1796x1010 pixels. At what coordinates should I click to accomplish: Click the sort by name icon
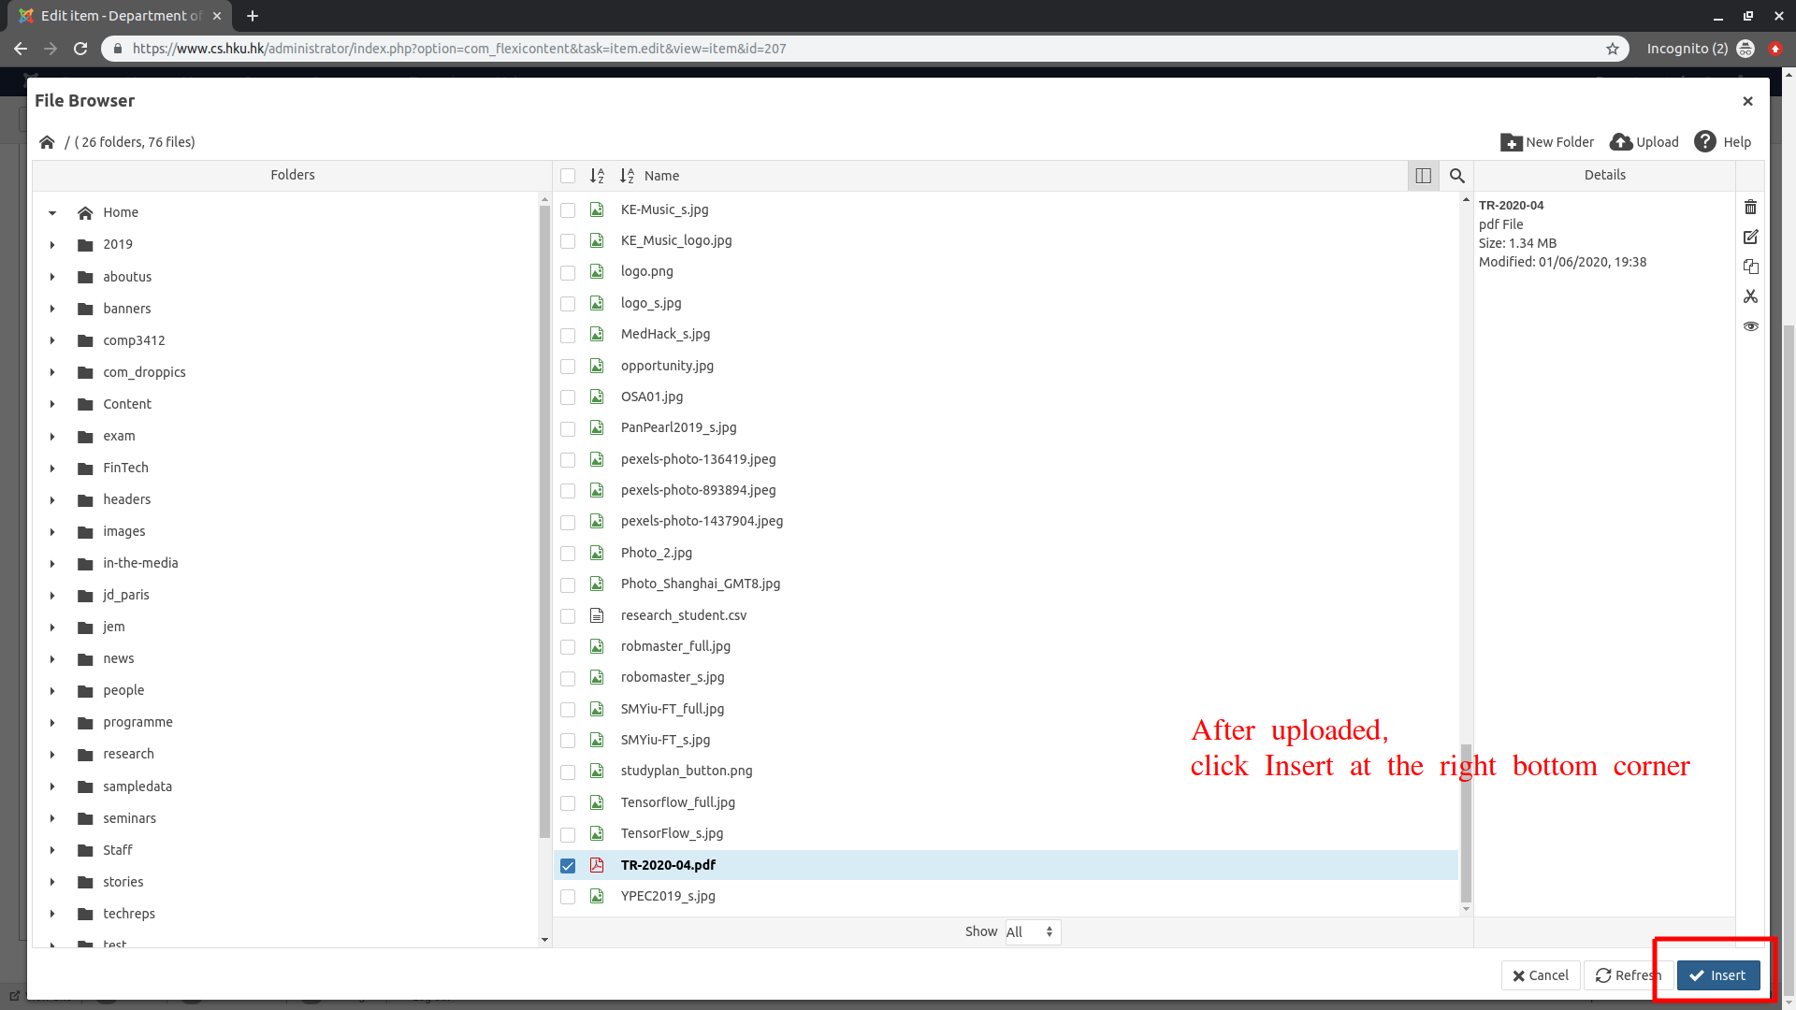click(x=628, y=175)
